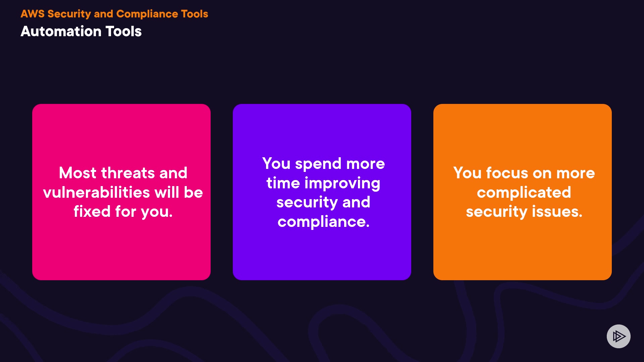Click the word 'compliance.' in purple card
Image resolution: width=644 pixels, height=362 pixels.
[x=323, y=222]
